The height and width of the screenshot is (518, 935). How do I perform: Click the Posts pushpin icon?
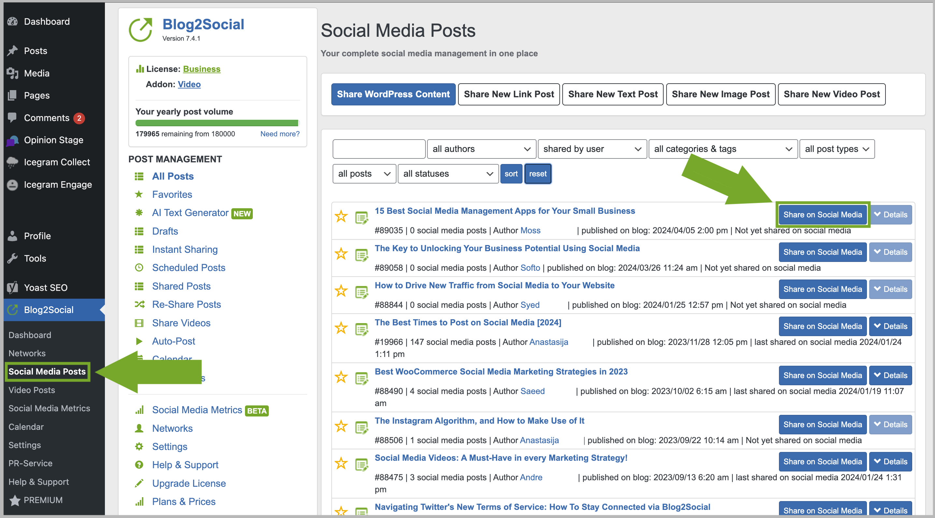(12, 51)
